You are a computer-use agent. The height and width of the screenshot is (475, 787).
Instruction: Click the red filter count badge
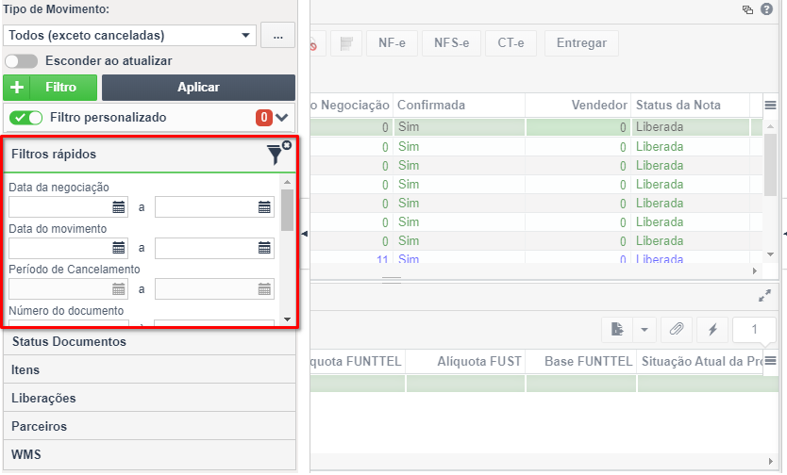(x=264, y=118)
